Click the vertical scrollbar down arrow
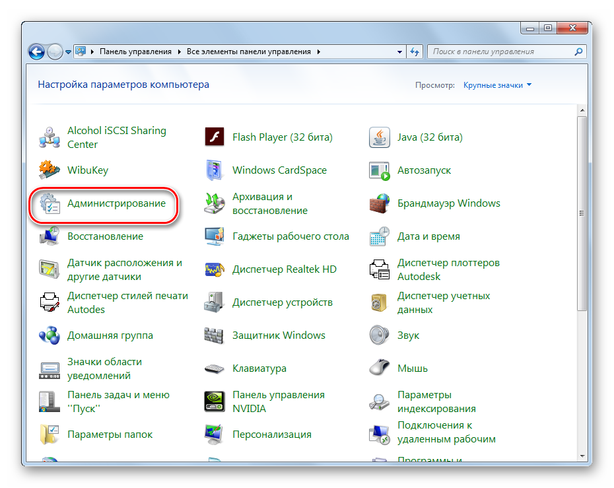This screenshot has width=614, height=488. (582, 456)
